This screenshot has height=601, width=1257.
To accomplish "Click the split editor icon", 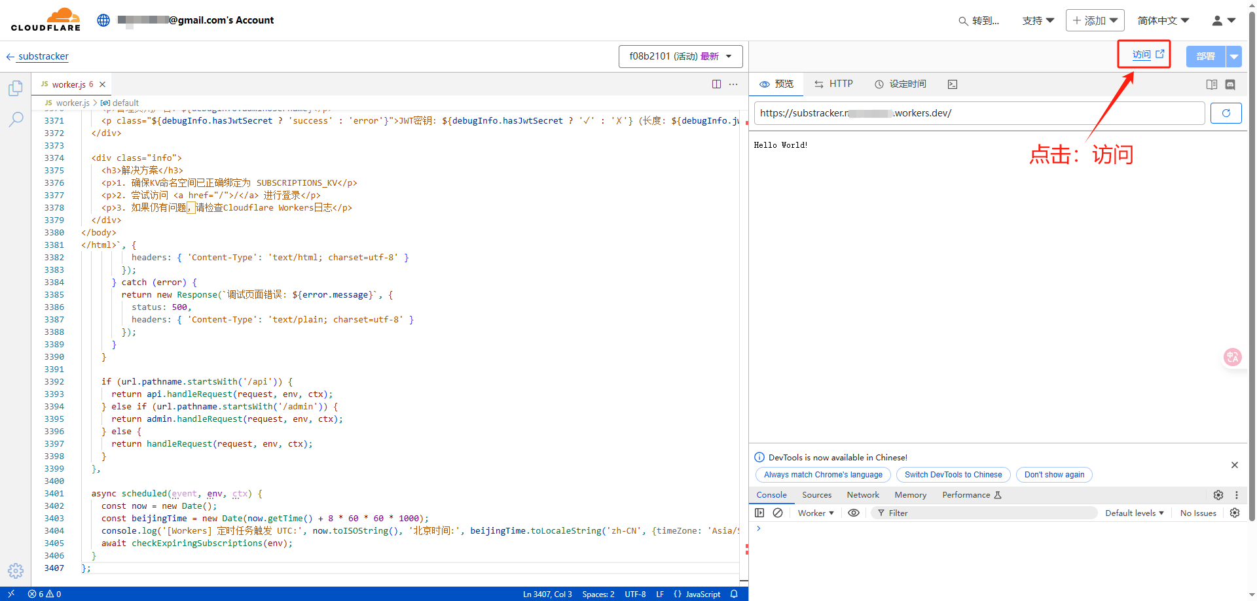I will 716,84.
